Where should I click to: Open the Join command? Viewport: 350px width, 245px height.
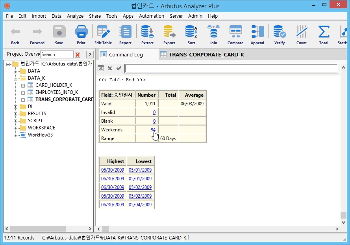213,35
